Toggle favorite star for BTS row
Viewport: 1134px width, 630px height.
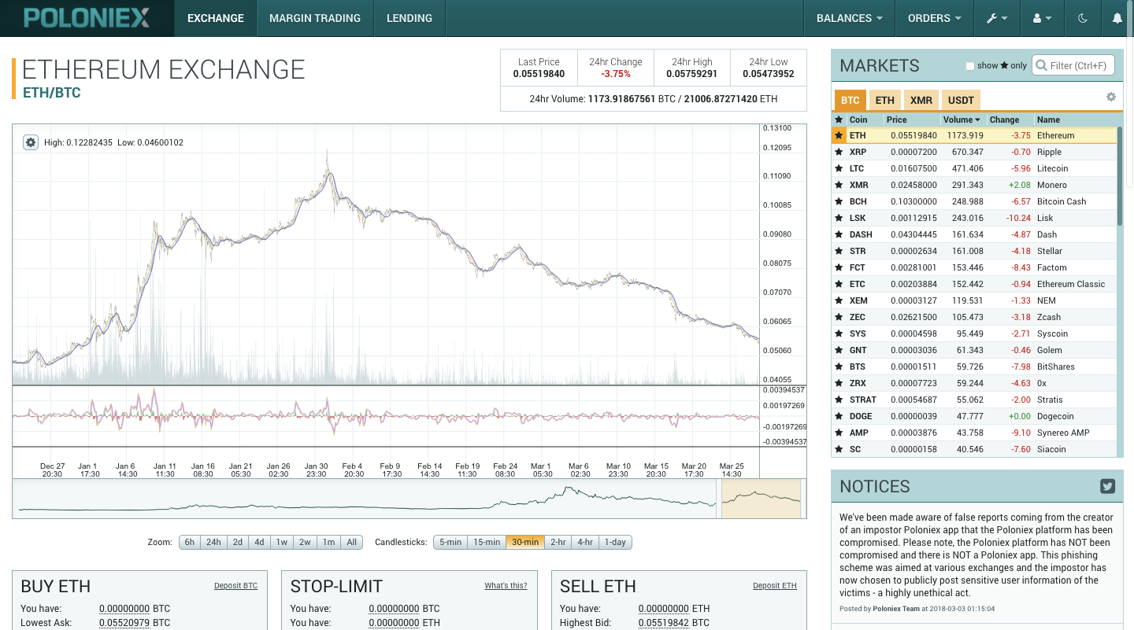point(839,367)
